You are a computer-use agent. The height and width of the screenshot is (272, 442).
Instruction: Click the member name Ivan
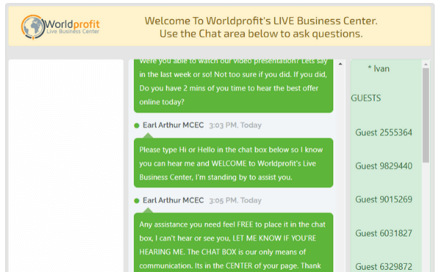381,69
